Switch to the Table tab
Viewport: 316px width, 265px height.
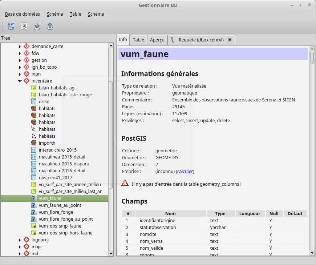pyautogui.click(x=138, y=40)
